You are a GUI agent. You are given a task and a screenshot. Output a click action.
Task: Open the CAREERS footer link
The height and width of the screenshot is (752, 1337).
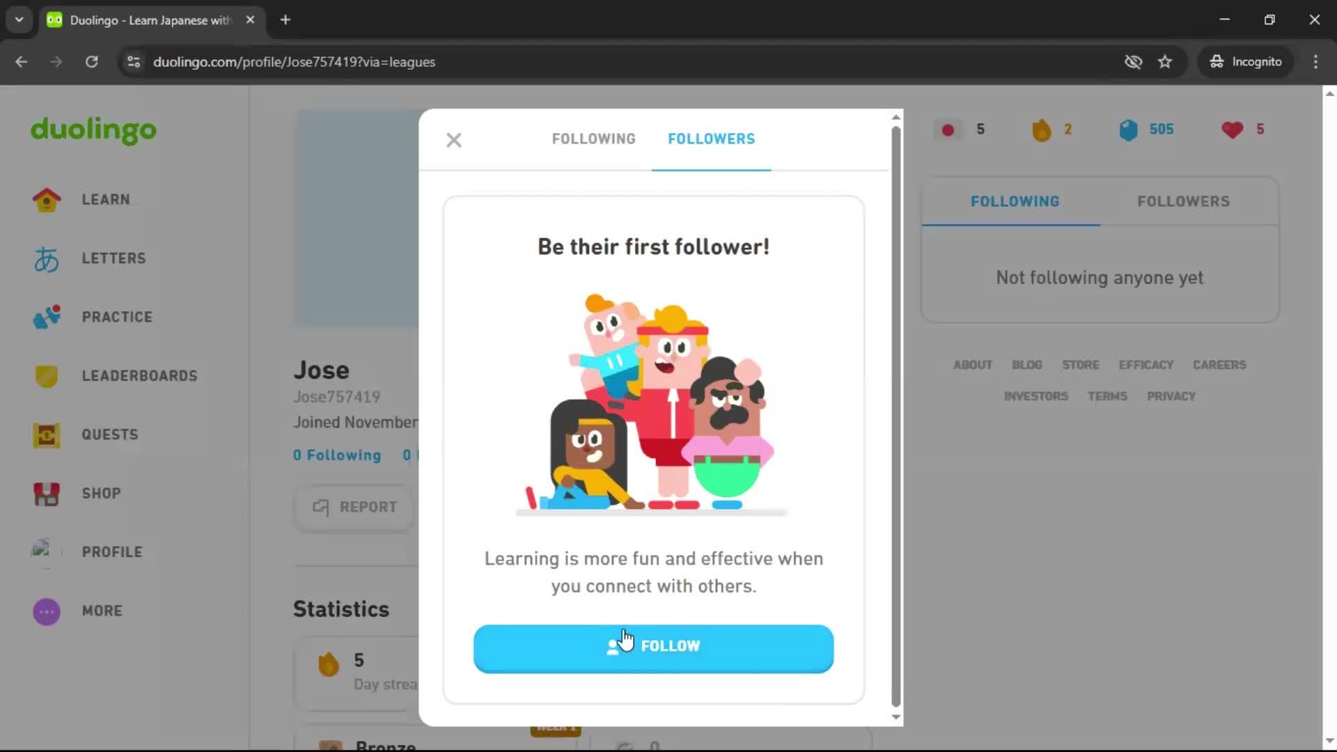click(x=1219, y=364)
